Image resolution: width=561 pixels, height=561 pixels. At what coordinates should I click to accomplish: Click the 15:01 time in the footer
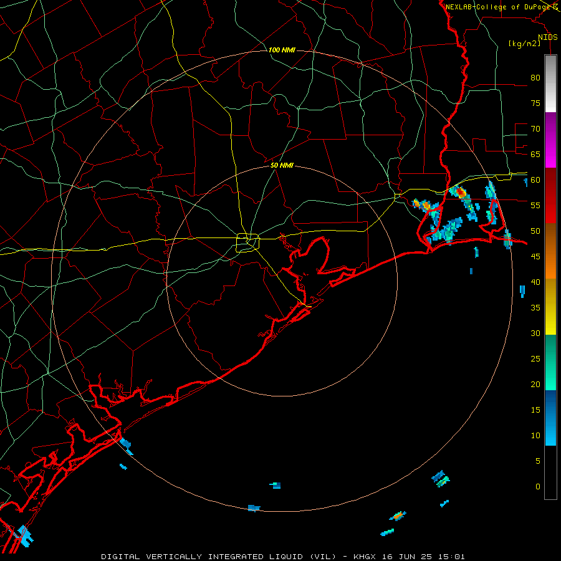tap(451, 557)
